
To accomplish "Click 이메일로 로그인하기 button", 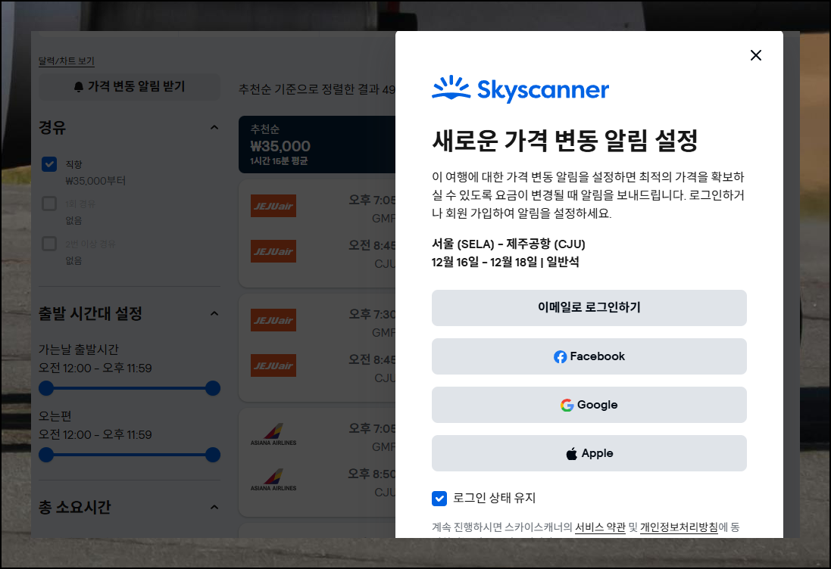I will (589, 307).
